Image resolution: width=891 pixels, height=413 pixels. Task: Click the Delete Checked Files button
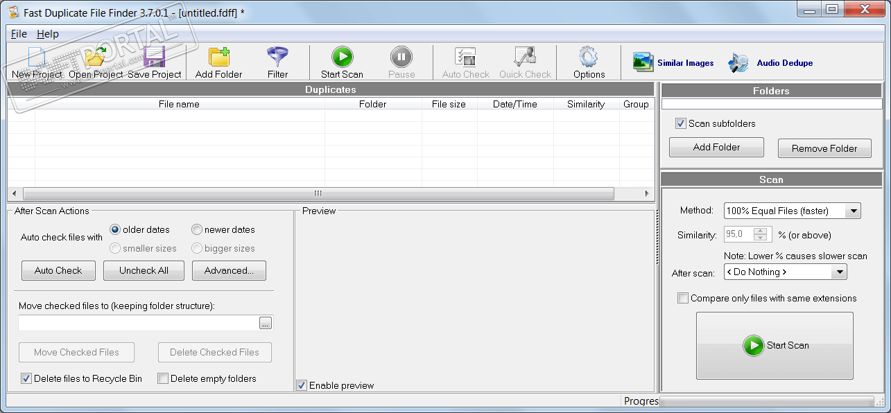214,352
